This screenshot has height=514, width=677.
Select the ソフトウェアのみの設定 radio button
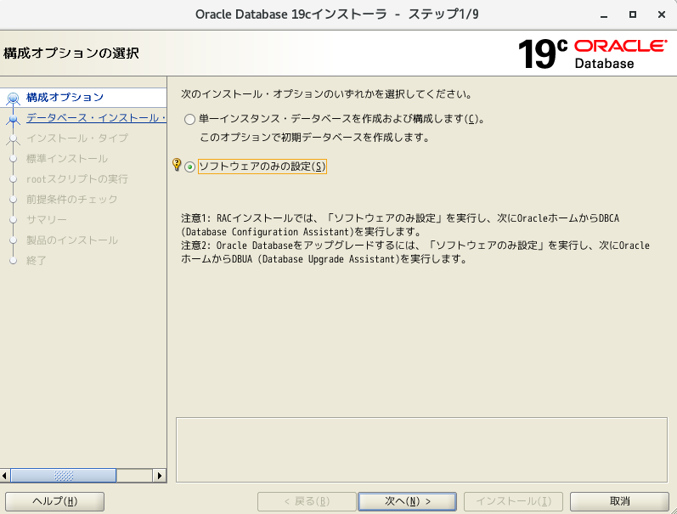[x=189, y=167]
